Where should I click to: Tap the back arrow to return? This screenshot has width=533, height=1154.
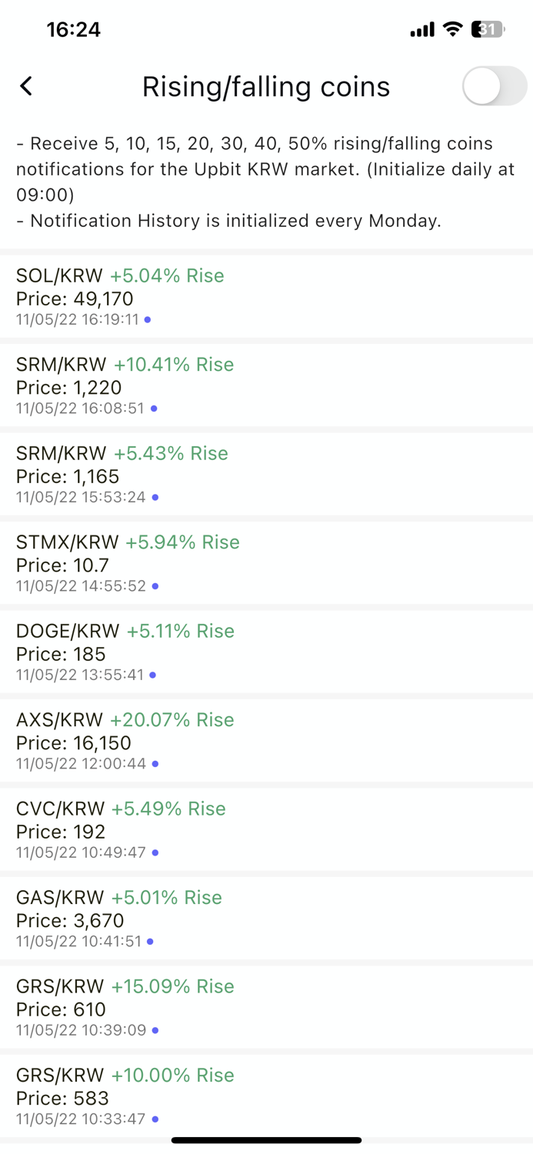tap(25, 86)
